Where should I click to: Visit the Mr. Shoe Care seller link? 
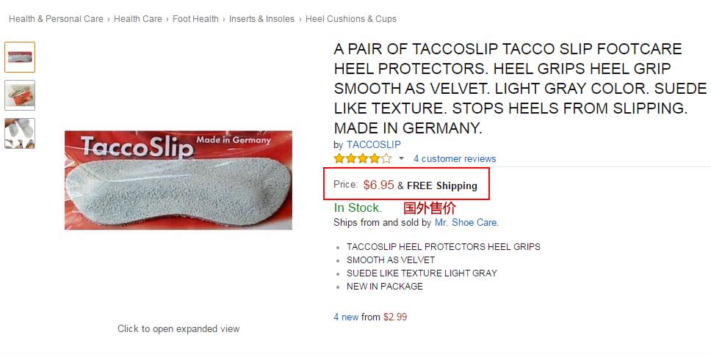[x=466, y=222]
